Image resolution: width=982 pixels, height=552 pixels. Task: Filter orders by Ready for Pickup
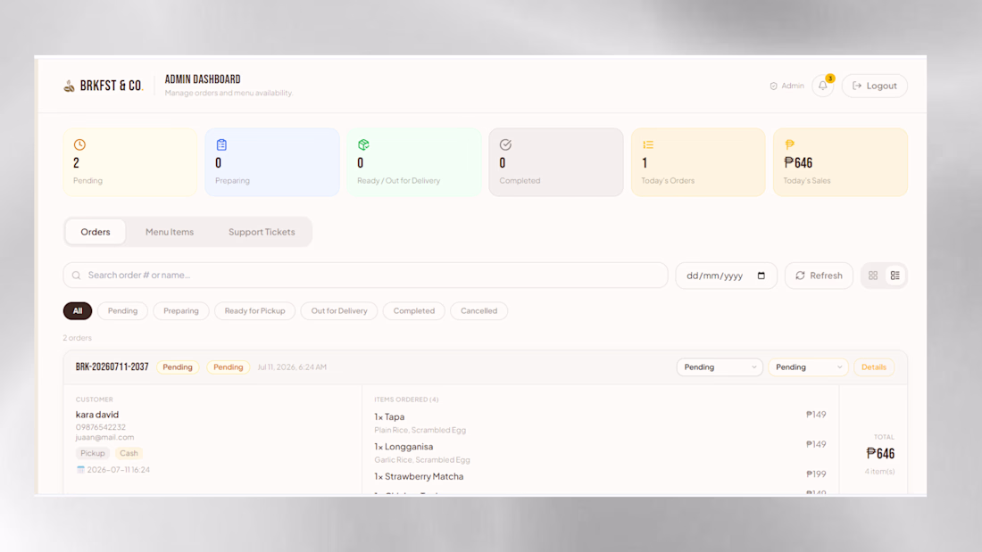pyautogui.click(x=255, y=311)
